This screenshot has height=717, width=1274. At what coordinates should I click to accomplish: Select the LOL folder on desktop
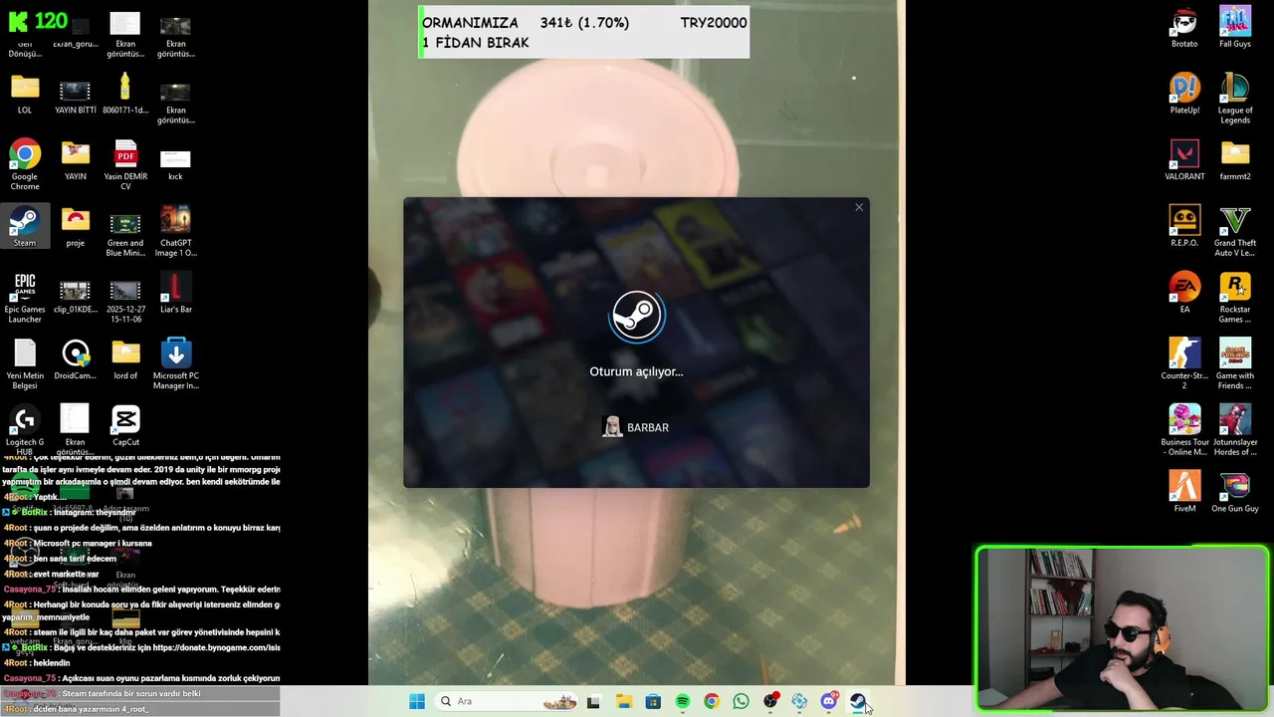click(25, 95)
